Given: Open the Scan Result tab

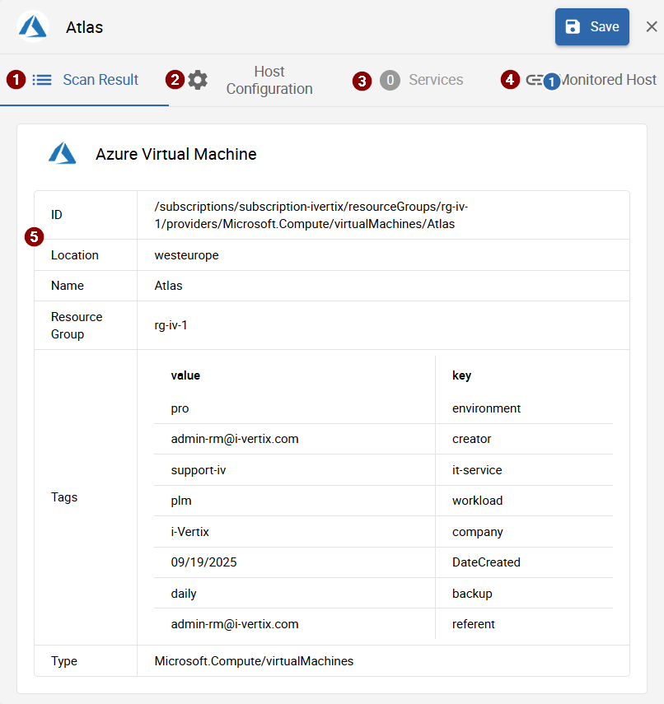Looking at the screenshot, I should 85,80.
